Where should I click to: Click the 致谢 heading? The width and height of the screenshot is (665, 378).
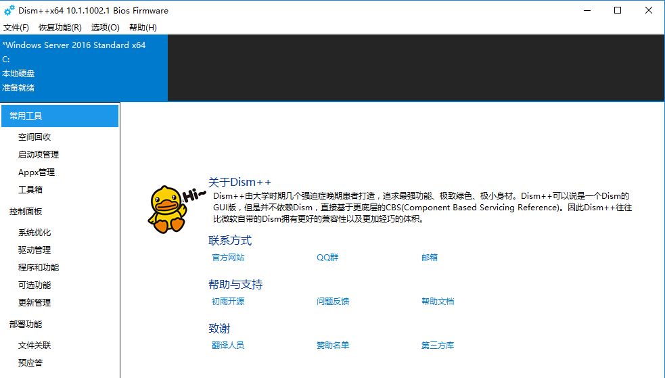219,329
